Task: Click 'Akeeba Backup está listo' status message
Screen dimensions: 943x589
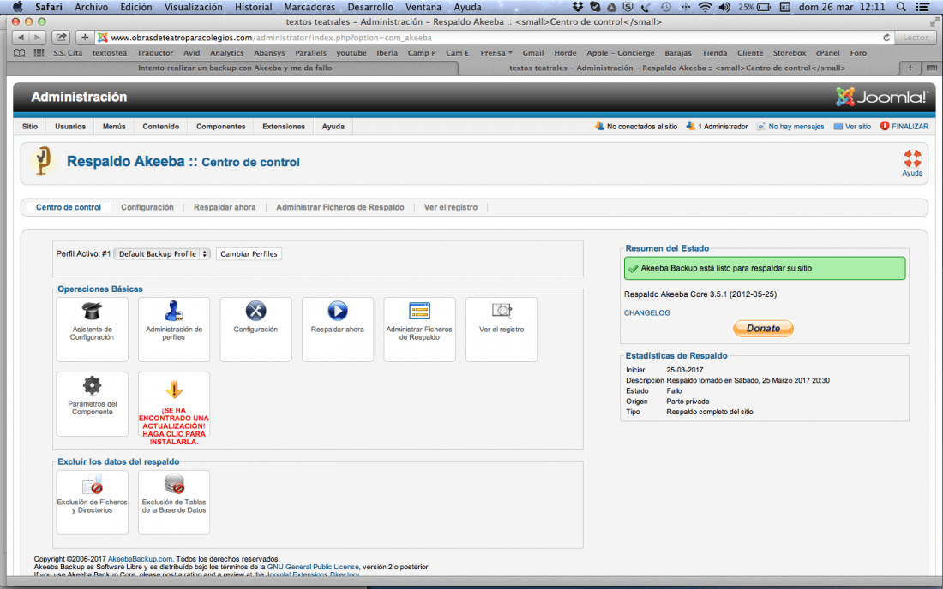Action: (x=765, y=268)
